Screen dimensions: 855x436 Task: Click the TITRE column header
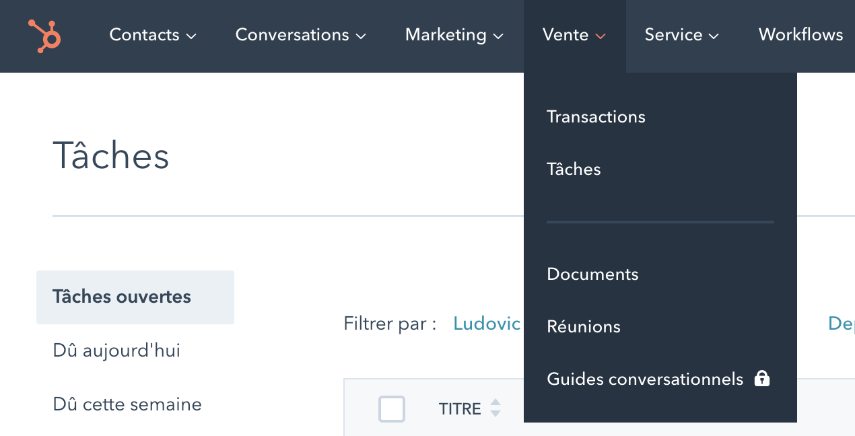460,409
